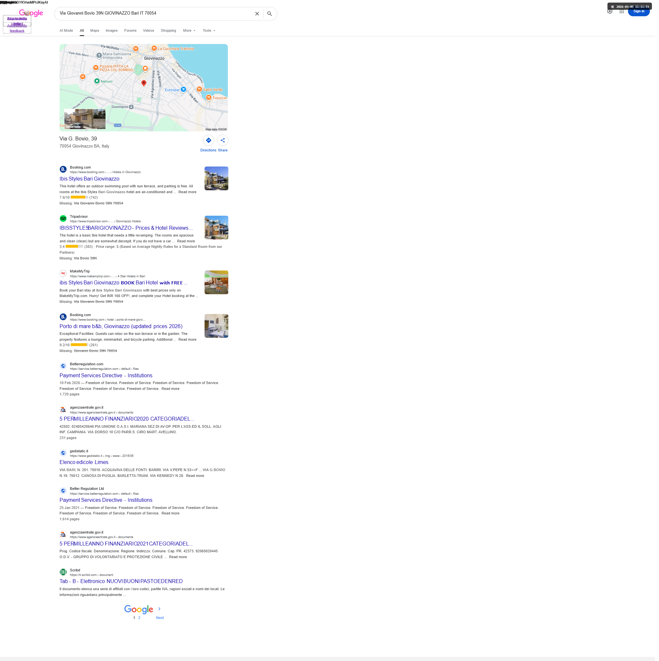Open the Tab - B - Elettronico Scribd result

(122, 585)
